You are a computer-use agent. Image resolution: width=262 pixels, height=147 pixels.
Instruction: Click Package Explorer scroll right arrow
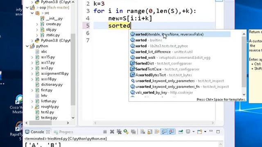click(x=68, y=123)
